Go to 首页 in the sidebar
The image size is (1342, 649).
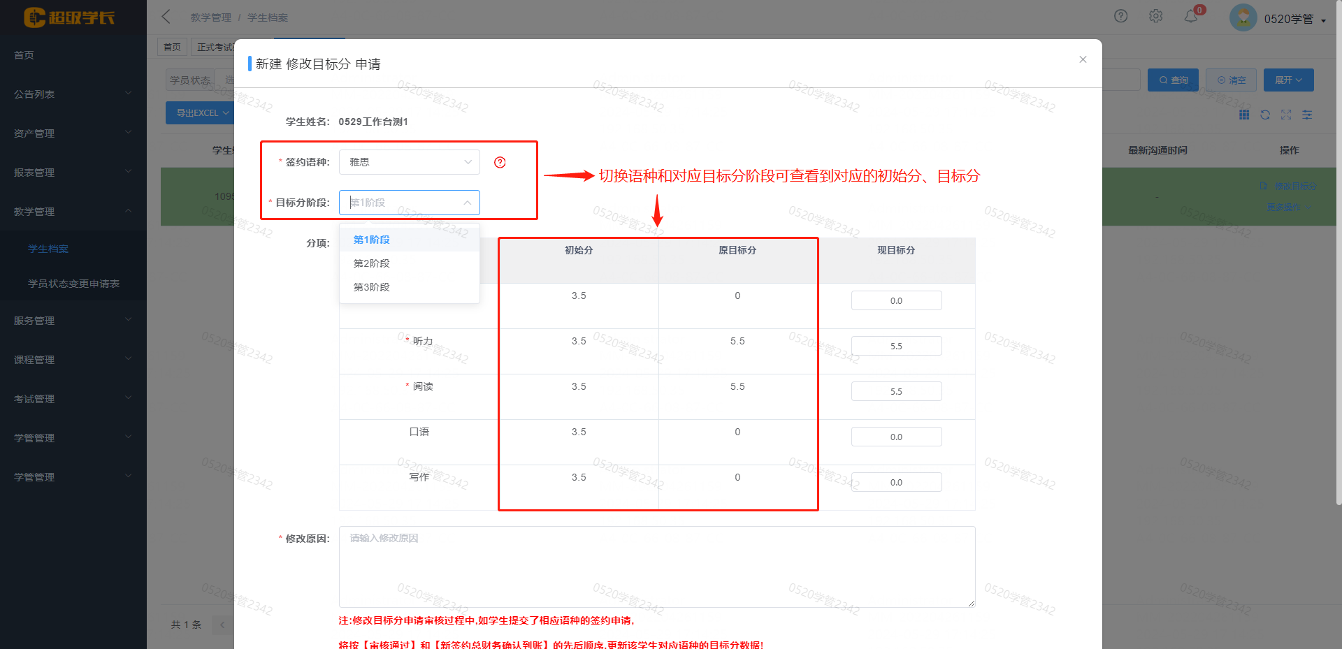24,55
